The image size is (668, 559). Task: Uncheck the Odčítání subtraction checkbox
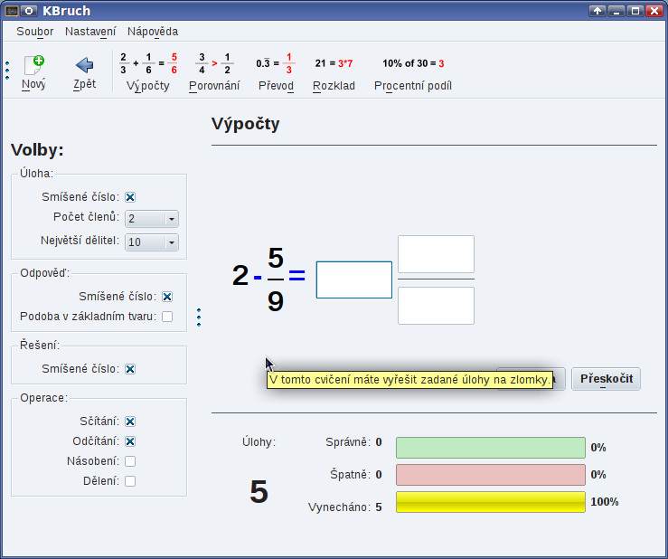coord(130,441)
